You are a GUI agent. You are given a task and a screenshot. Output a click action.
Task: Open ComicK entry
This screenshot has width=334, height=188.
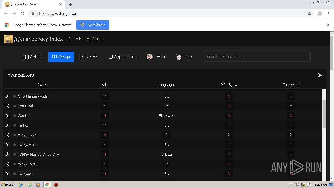(x=23, y=116)
